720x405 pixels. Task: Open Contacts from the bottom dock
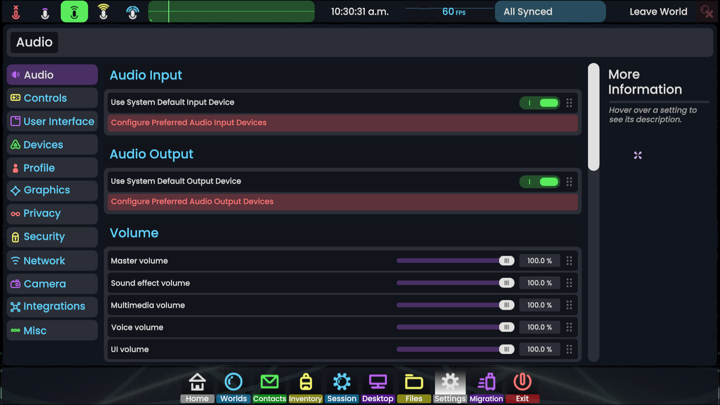(269, 386)
